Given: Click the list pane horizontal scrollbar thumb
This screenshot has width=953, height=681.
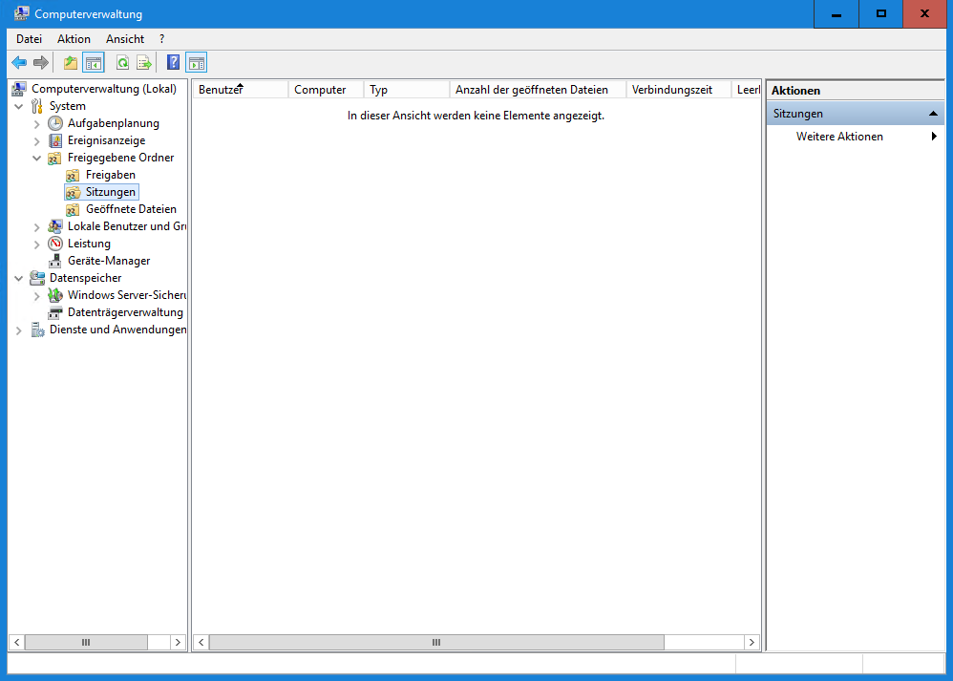Looking at the screenshot, I should point(436,642).
